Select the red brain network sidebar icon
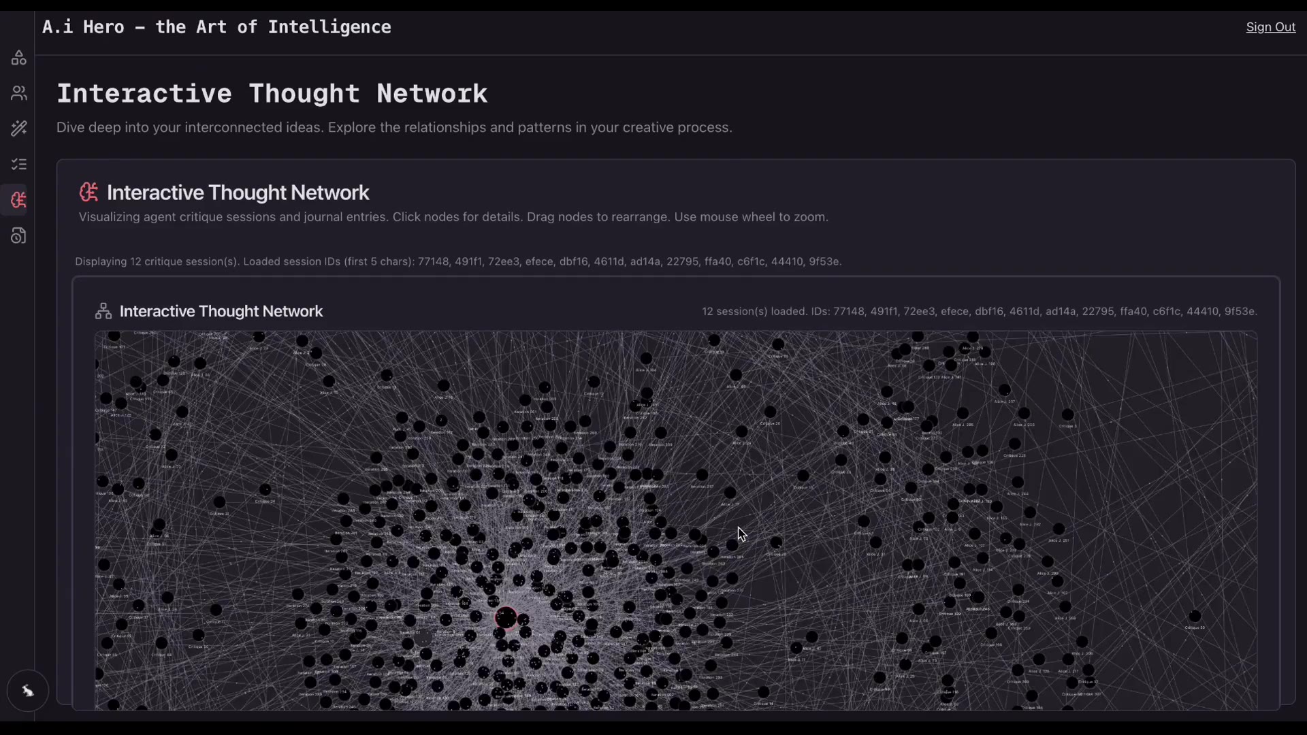This screenshot has width=1307, height=735. click(19, 200)
